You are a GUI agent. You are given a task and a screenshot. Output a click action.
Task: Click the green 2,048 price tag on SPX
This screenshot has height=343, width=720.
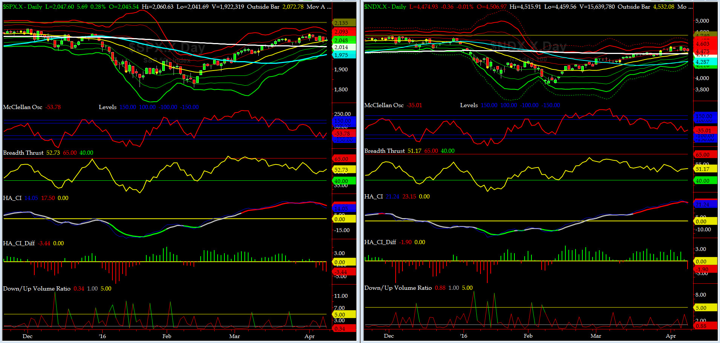[344, 40]
